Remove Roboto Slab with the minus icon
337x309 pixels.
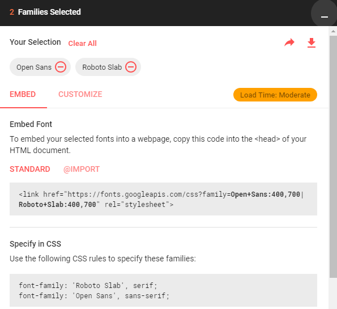[131, 67]
